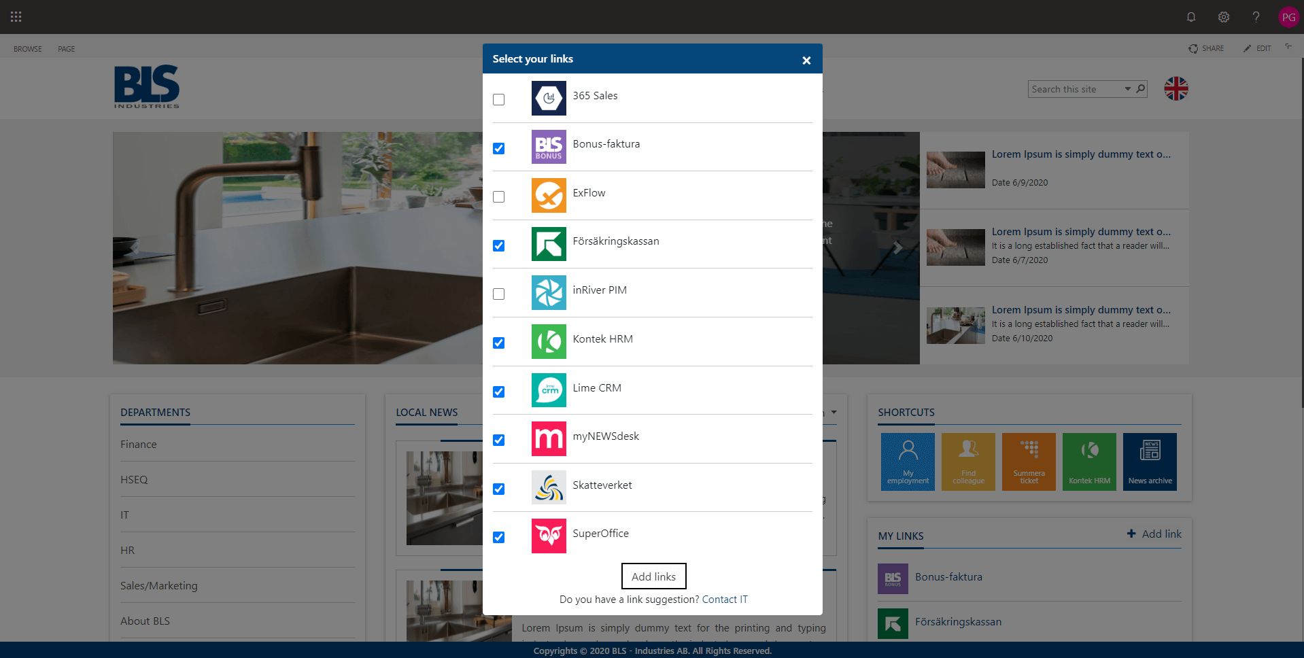1304x658 pixels.
Task: Uncheck the myNEWSdesk checkbox
Action: click(x=499, y=440)
